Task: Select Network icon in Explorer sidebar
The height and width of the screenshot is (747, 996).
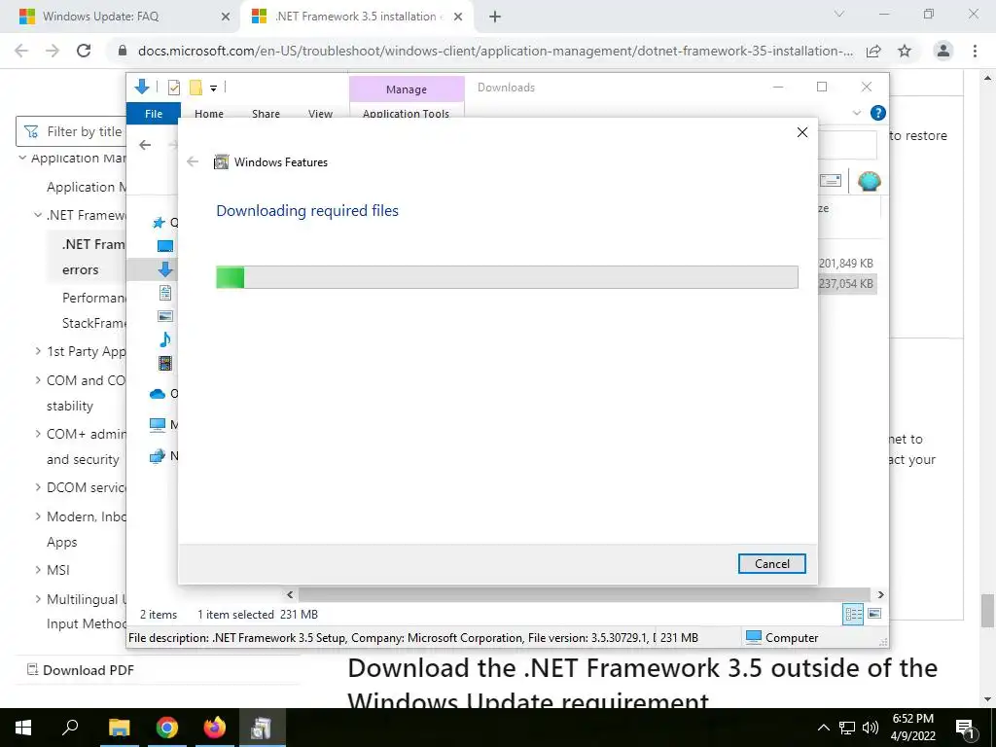Action: click(x=157, y=456)
